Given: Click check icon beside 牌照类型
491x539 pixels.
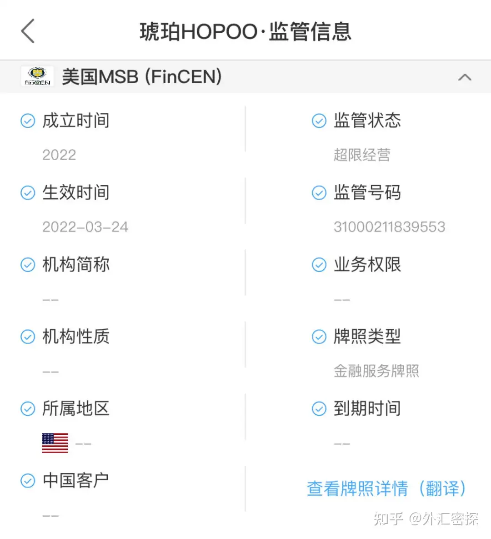Looking at the screenshot, I should (319, 337).
